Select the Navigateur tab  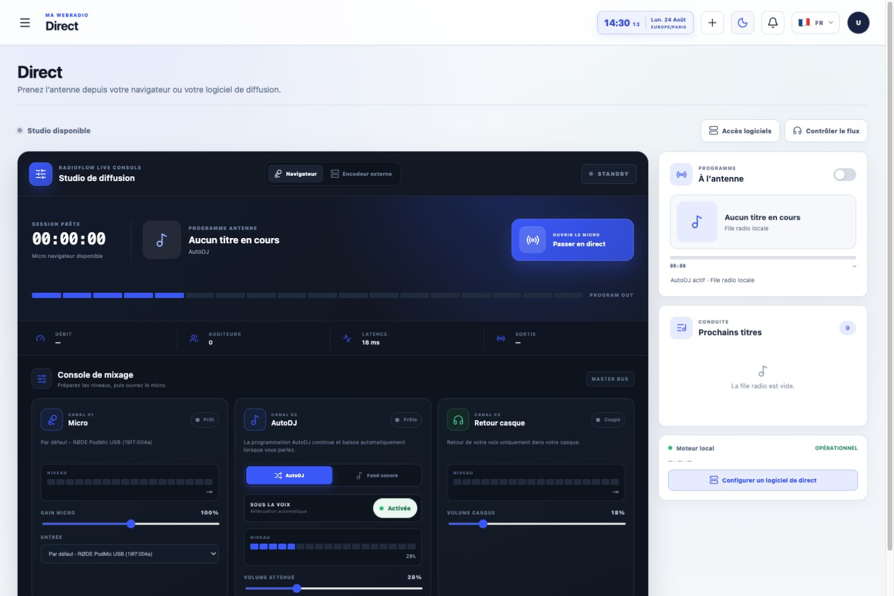click(296, 174)
